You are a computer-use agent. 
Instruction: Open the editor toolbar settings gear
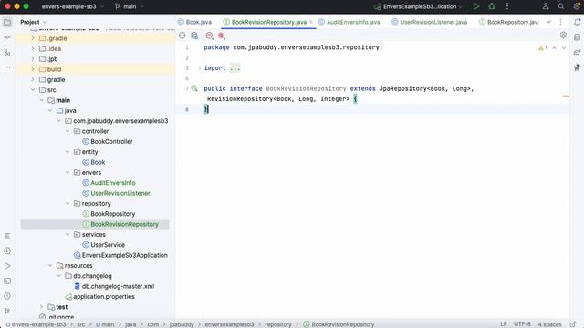[563, 35]
